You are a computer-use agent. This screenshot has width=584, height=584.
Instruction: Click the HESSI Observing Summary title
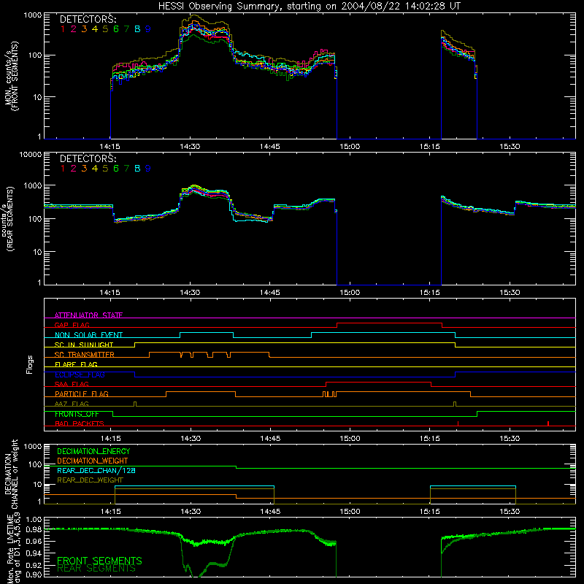tap(310, 6)
